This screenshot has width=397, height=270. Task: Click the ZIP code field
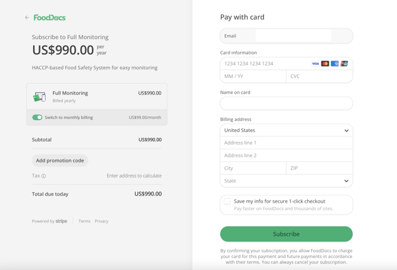320,168
